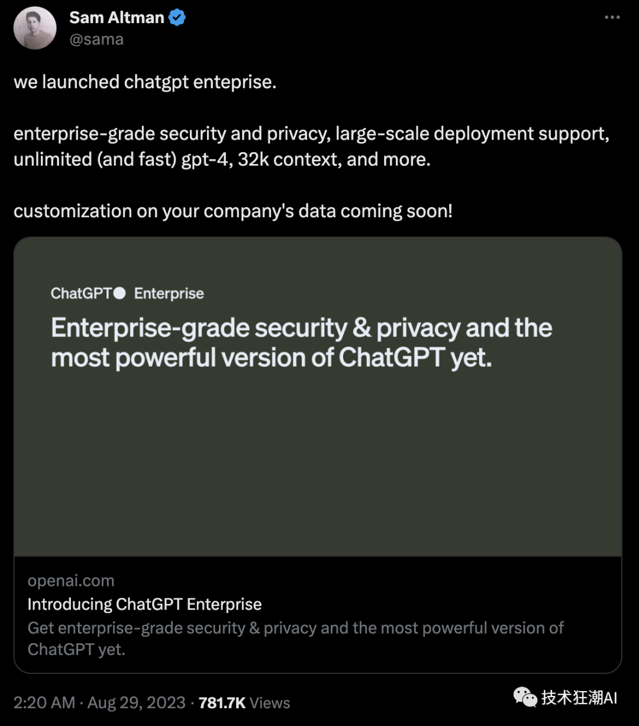Click the blue verified checkmark badge

177,18
